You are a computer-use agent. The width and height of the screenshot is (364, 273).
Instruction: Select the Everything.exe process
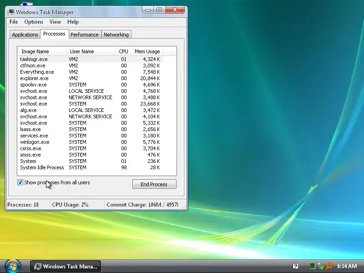[90, 72]
